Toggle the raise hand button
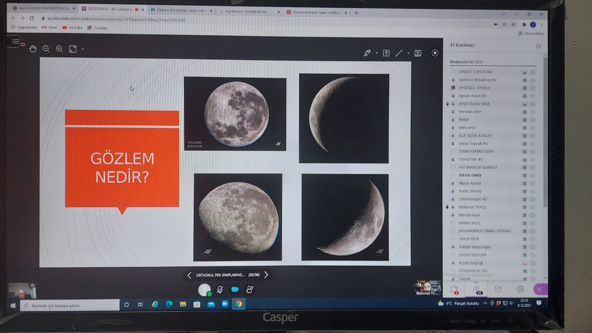 (250, 289)
